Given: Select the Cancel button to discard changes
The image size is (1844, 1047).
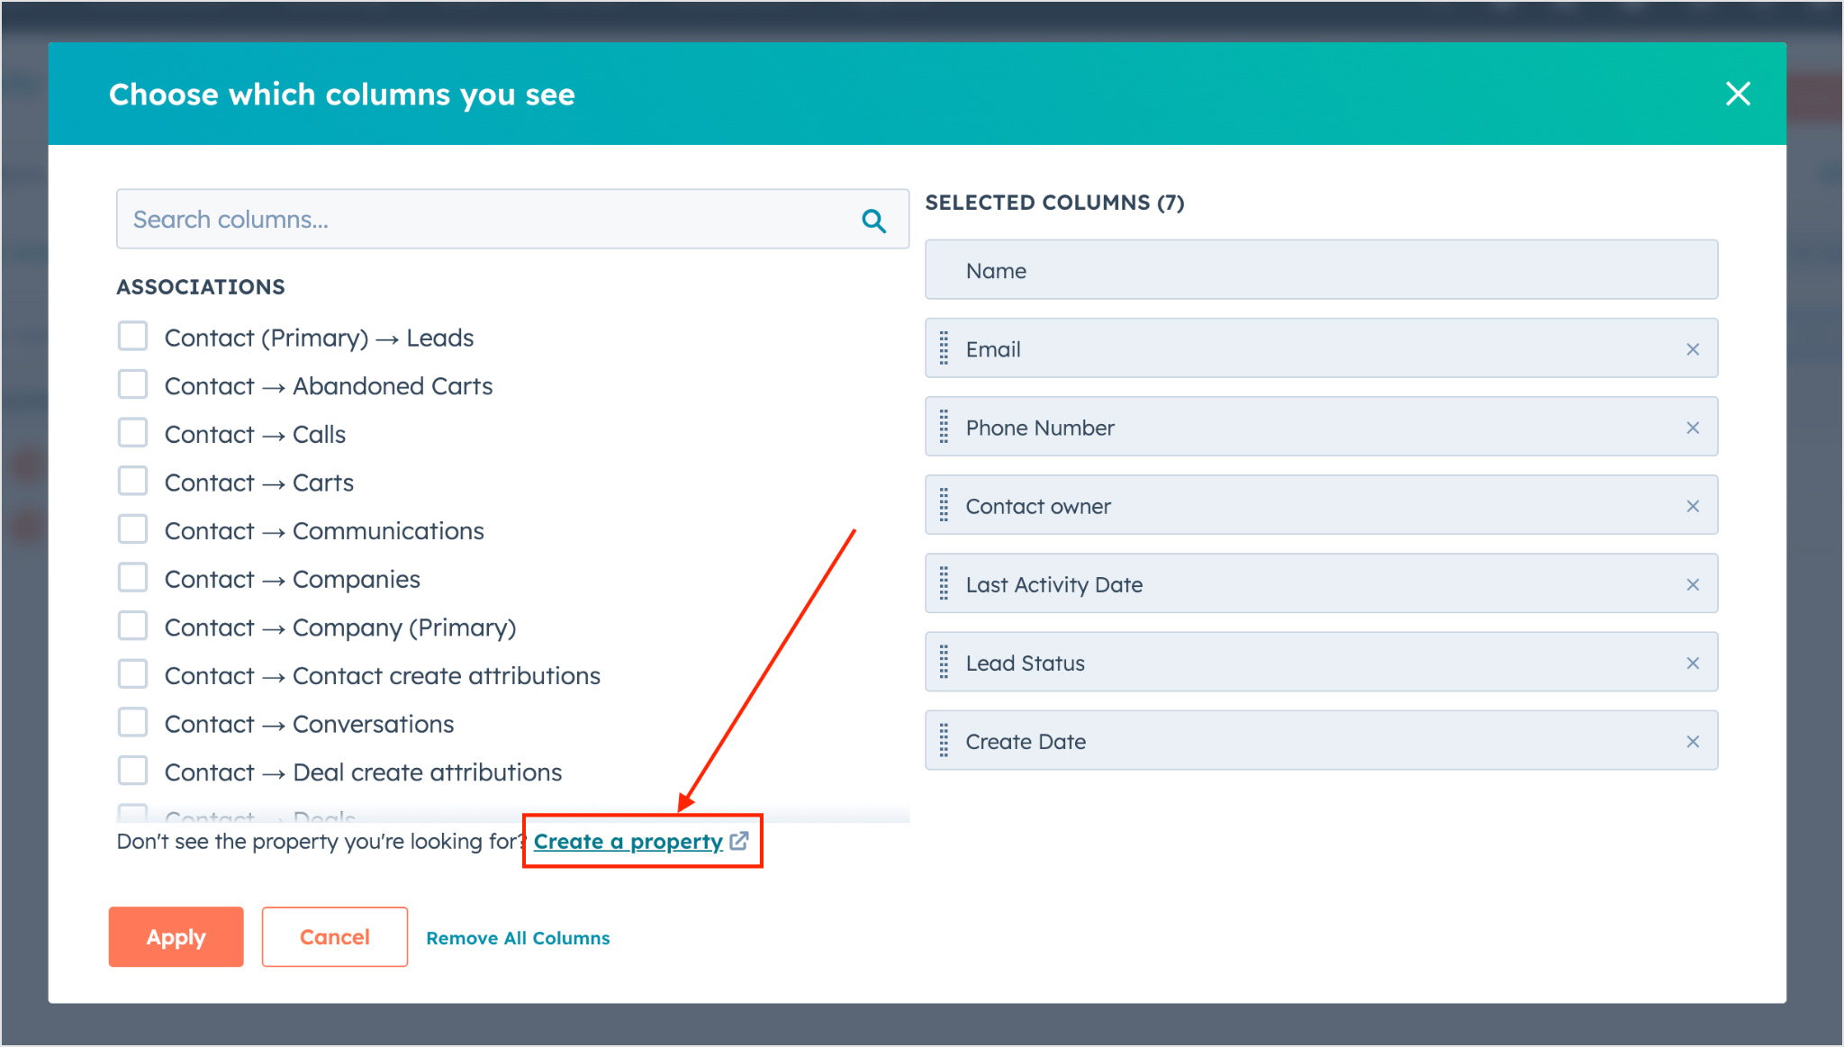Looking at the screenshot, I should tap(333, 937).
